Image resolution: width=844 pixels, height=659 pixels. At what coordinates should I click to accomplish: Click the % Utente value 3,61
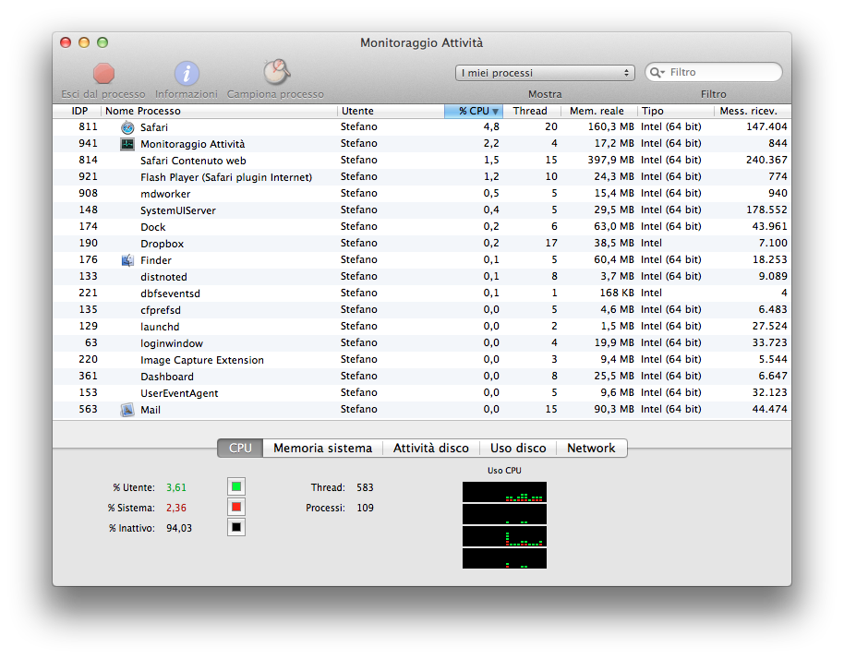(176, 487)
